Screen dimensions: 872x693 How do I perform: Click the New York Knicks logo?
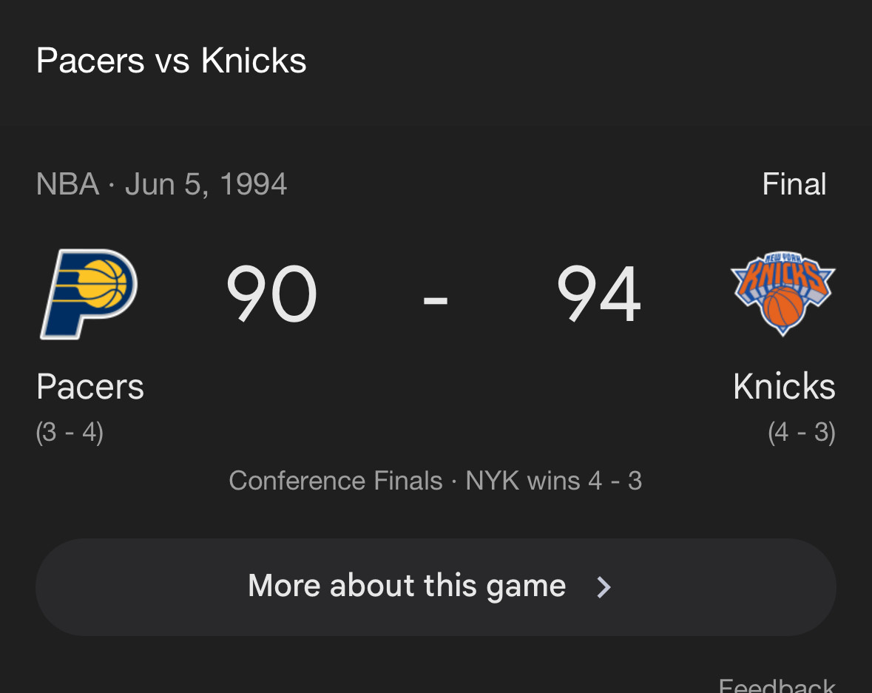[783, 294]
